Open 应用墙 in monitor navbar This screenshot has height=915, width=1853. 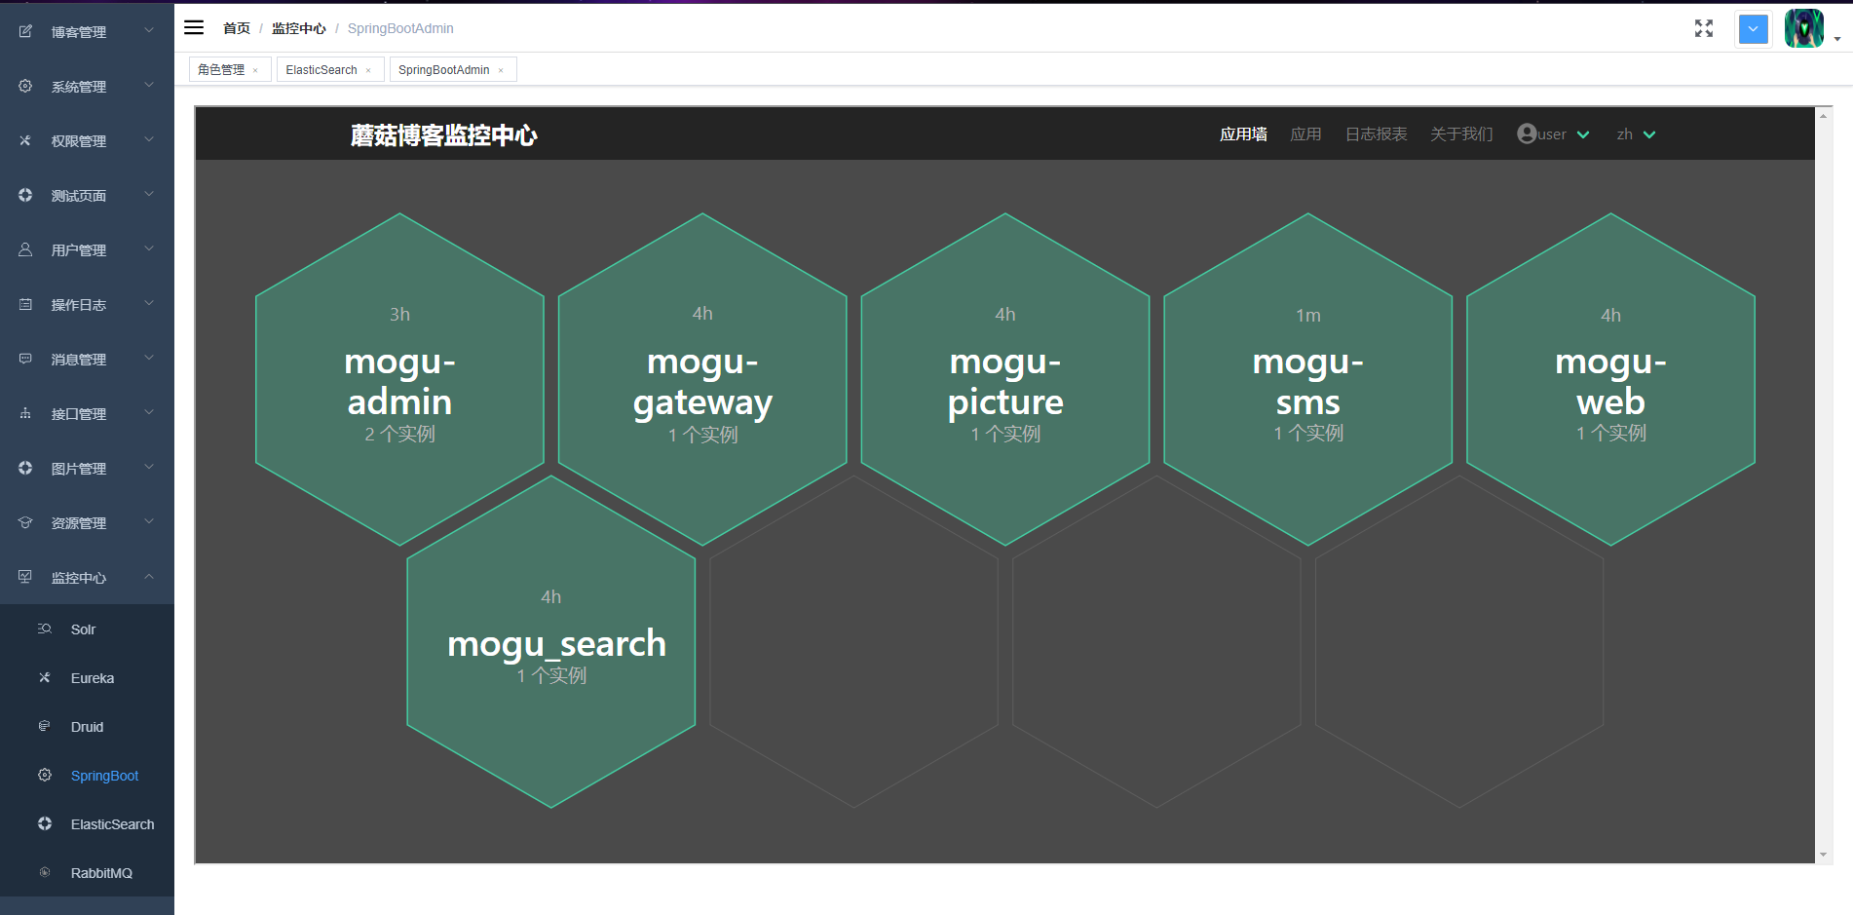(x=1243, y=133)
